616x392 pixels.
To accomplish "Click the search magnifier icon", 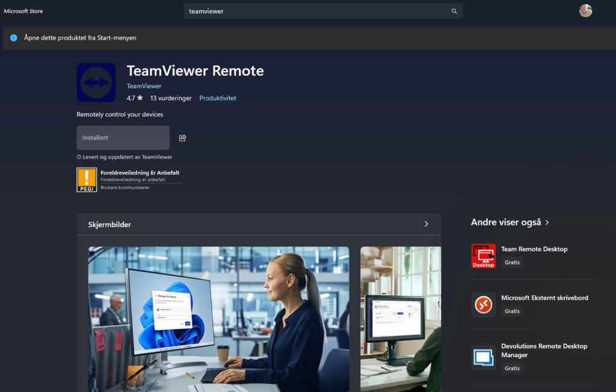I will (454, 11).
